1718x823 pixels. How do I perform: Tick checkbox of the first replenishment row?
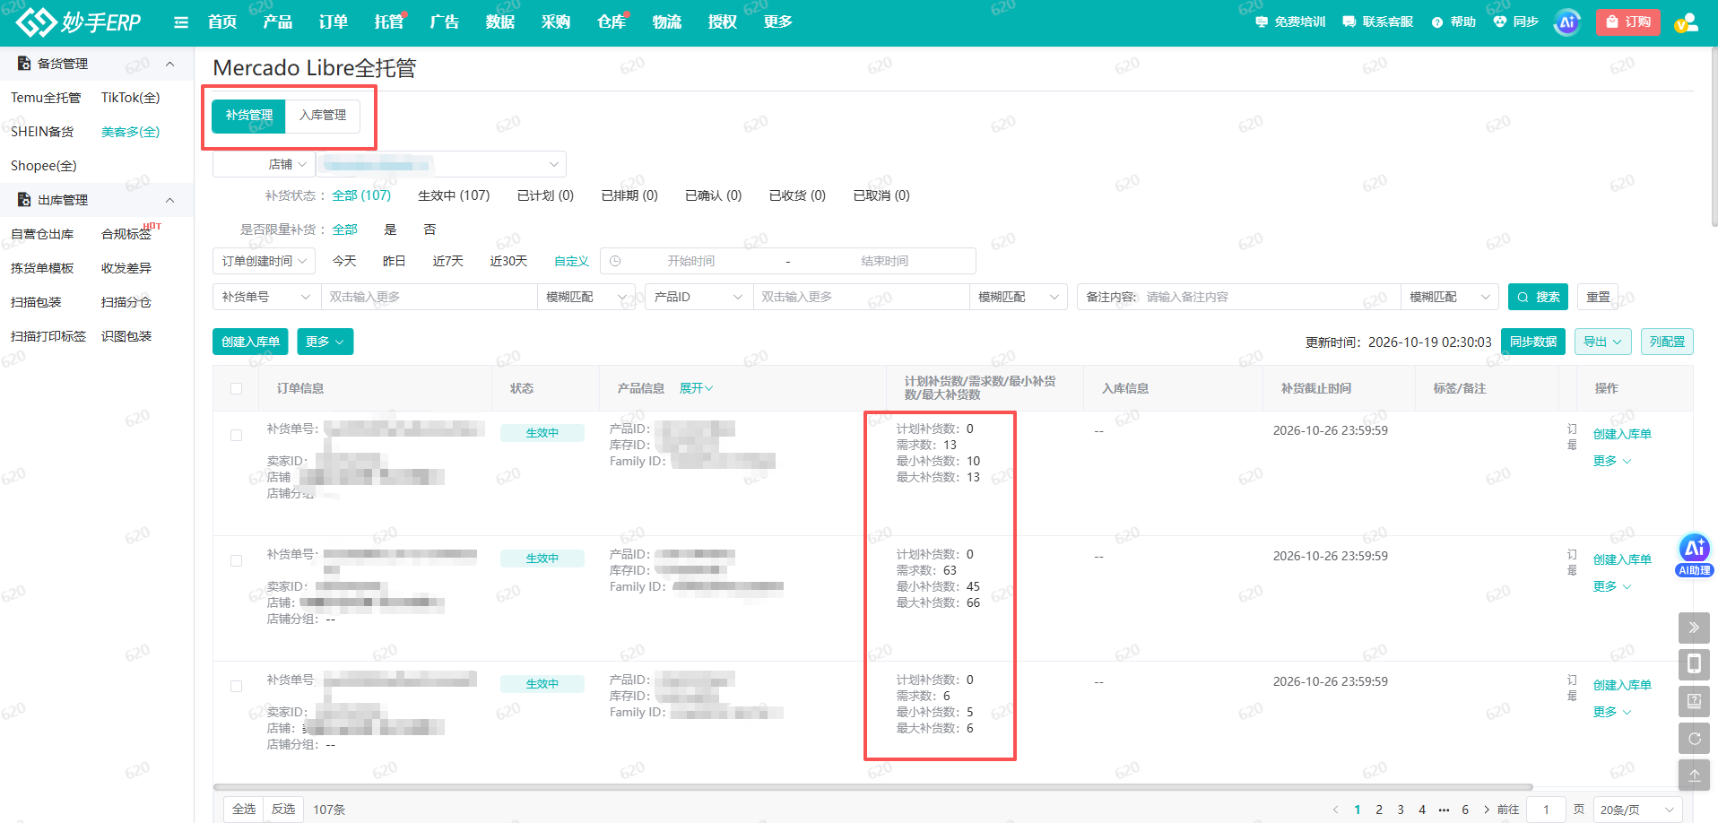pyautogui.click(x=236, y=435)
